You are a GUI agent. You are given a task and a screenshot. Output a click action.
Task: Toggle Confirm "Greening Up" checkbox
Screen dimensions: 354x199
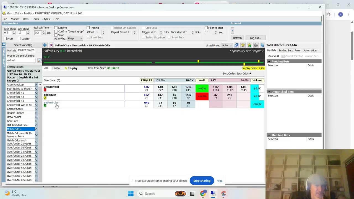pos(56,32)
